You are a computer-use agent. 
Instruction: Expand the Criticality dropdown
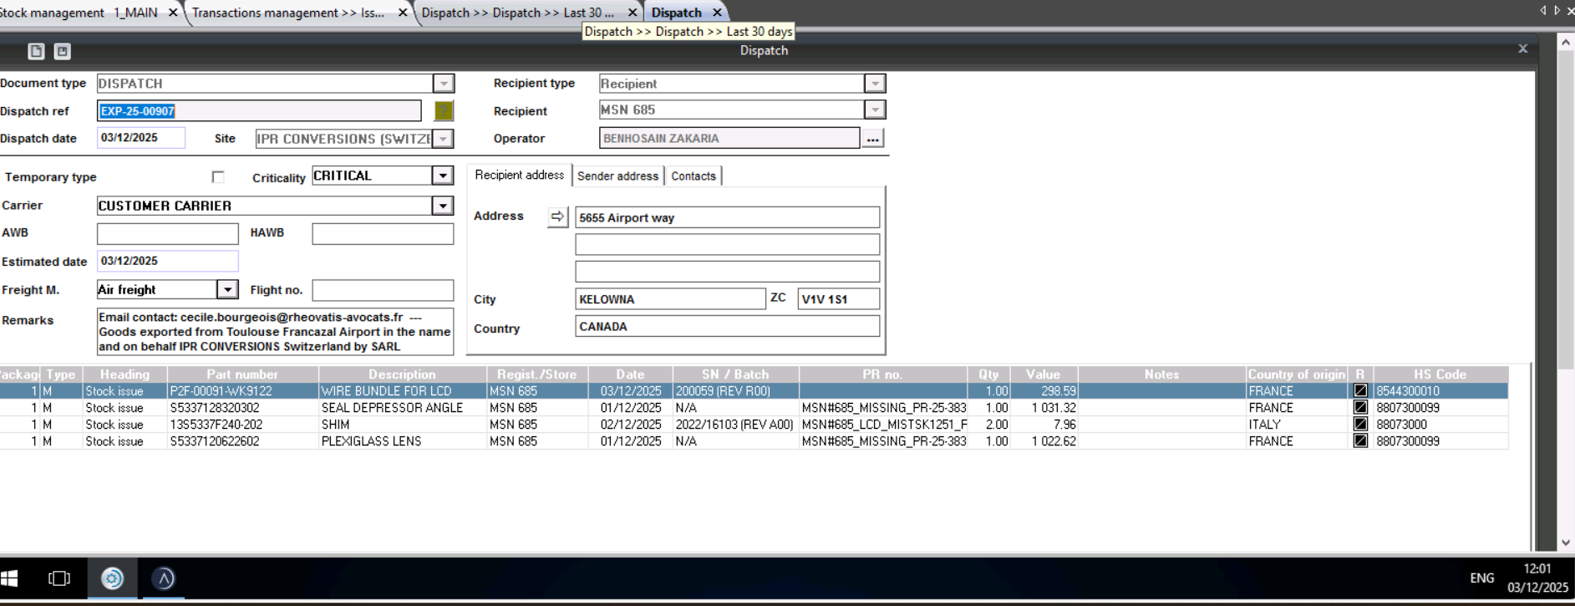tap(443, 176)
